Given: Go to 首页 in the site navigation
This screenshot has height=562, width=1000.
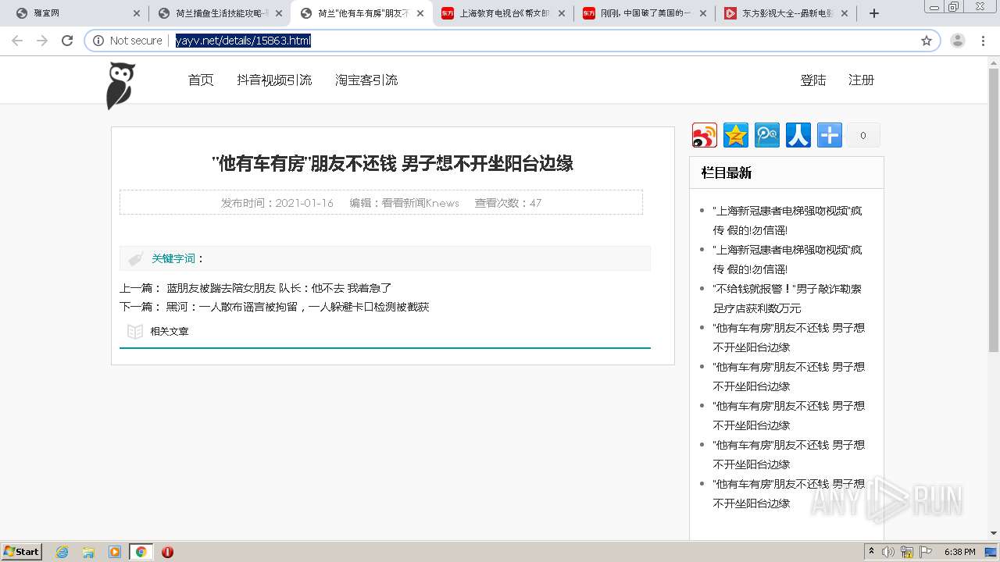Looking at the screenshot, I should 201,80.
